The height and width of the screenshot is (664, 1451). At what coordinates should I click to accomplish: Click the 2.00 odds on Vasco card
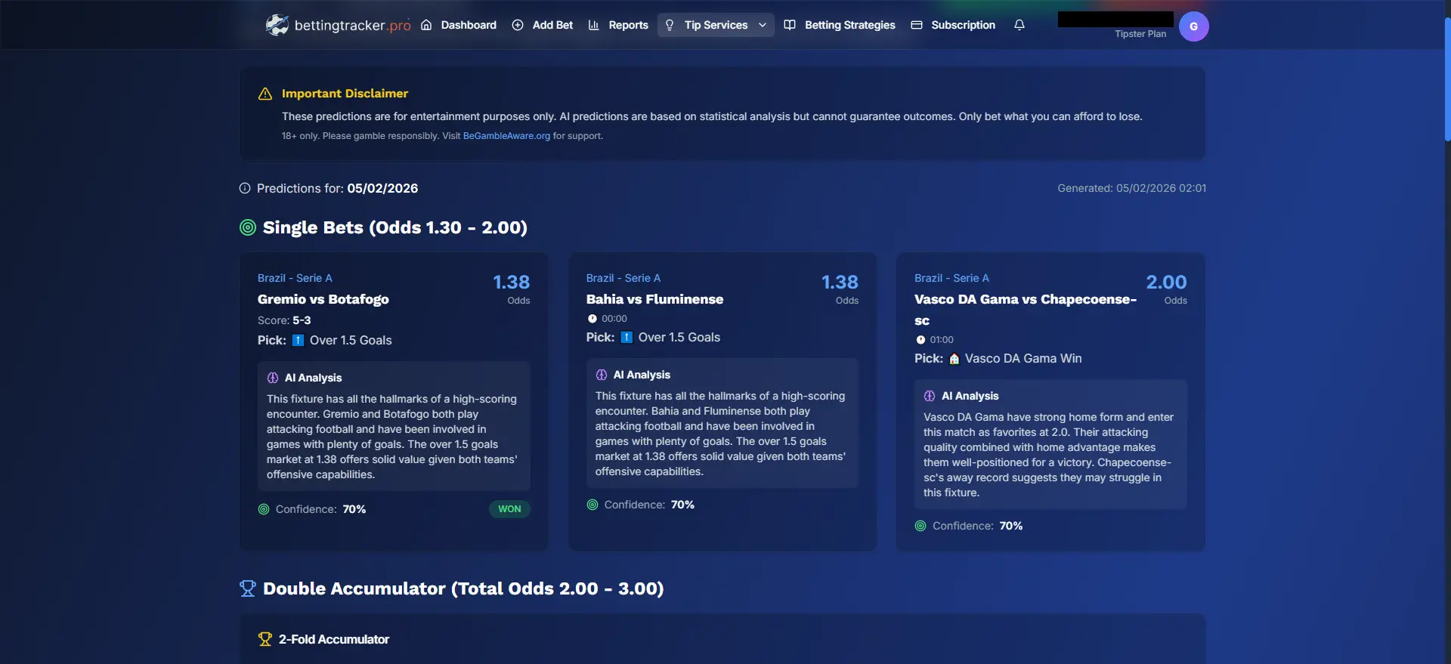pyautogui.click(x=1166, y=282)
